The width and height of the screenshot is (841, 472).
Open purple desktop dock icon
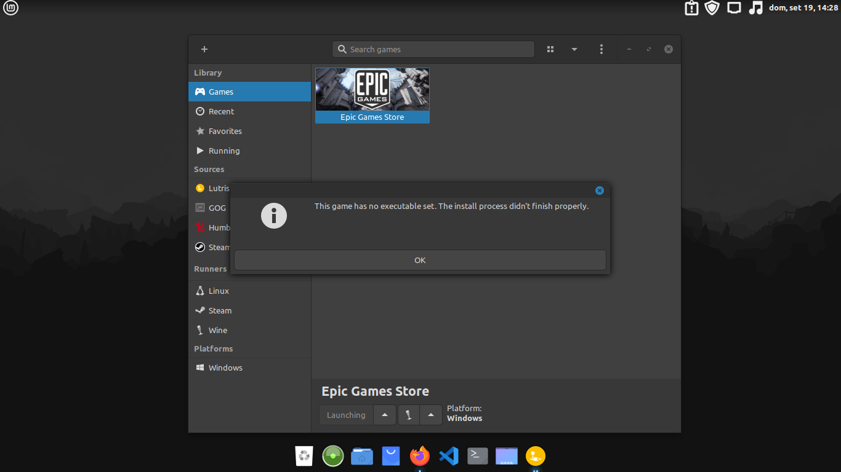click(507, 456)
